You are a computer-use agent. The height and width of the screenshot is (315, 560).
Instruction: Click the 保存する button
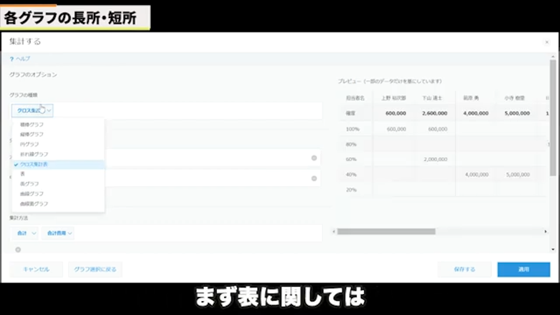point(464,269)
